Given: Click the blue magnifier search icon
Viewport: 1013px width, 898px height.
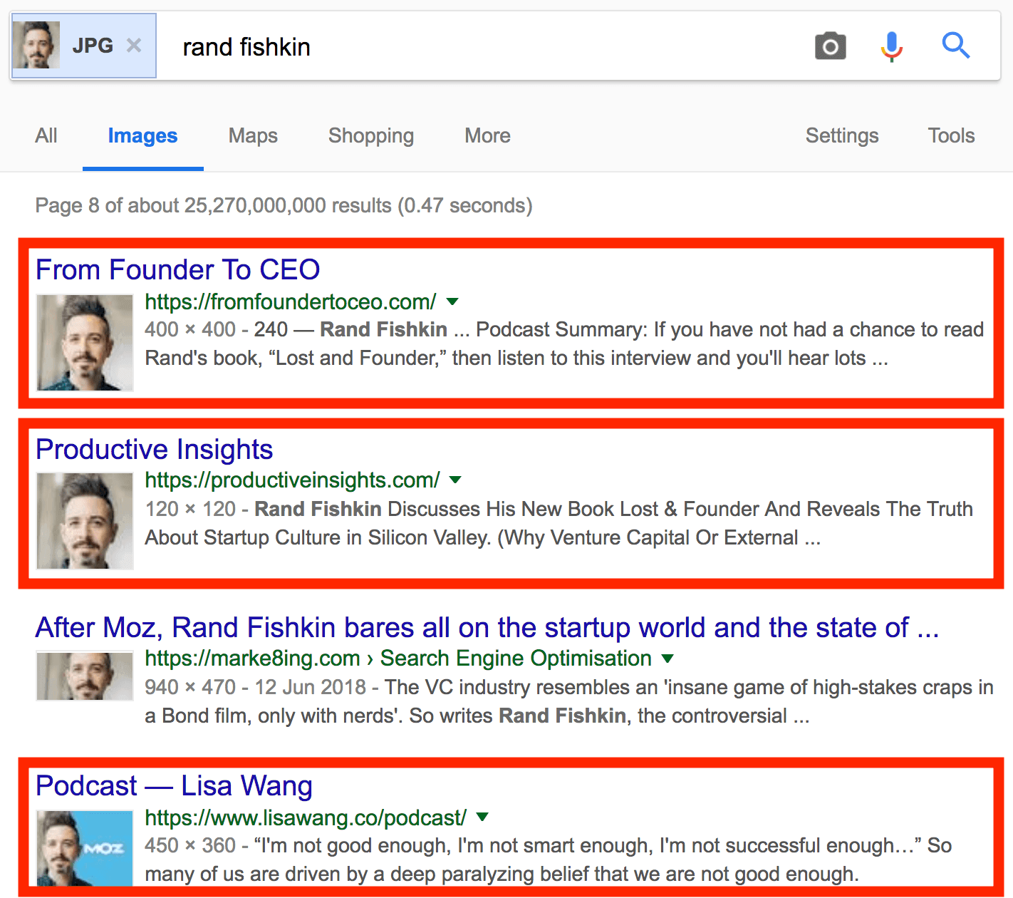Looking at the screenshot, I should click(x=955, y=45).
